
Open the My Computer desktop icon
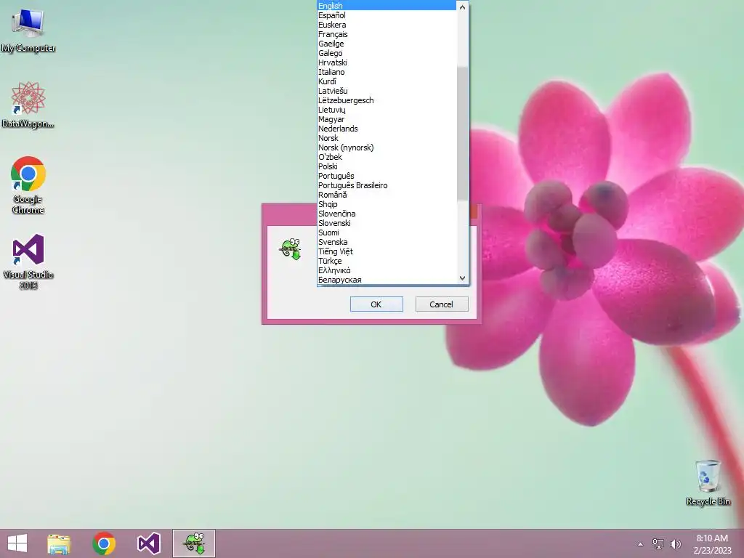28,31
